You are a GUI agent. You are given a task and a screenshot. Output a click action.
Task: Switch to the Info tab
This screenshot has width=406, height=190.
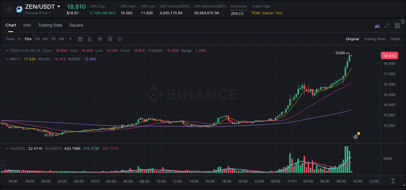(27, 25)
